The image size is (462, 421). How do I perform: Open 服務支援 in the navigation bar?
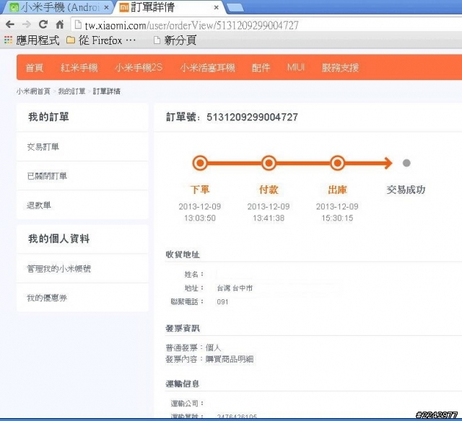340,68
